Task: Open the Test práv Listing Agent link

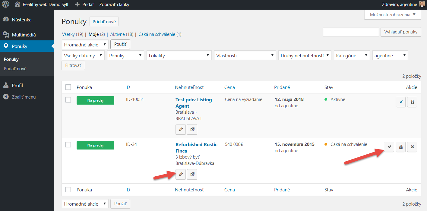Action: (194, 103)
